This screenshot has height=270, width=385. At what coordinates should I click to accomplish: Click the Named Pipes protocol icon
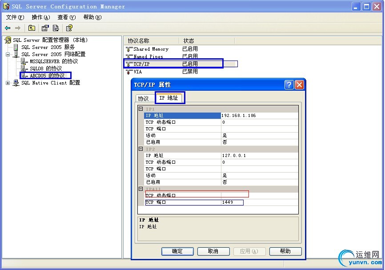pyautogui.click(x=129, y=56)
